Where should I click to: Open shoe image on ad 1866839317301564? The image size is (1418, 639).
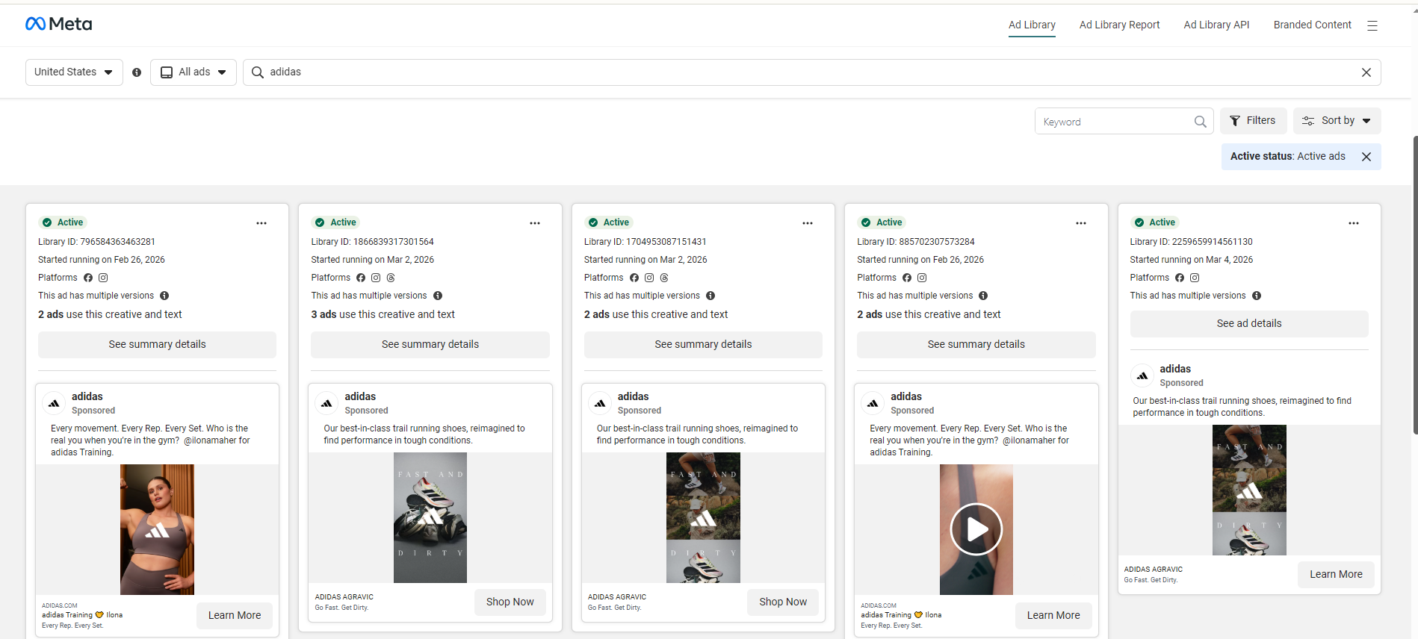click(430, 517)
